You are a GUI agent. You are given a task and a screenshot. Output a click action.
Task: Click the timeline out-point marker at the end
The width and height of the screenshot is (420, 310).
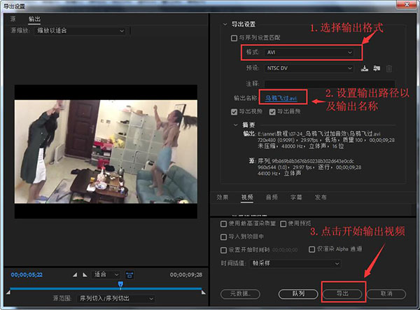coord(204,293)
